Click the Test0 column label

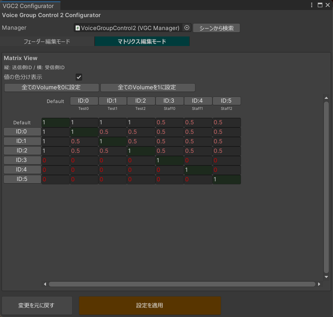[84, 108]
